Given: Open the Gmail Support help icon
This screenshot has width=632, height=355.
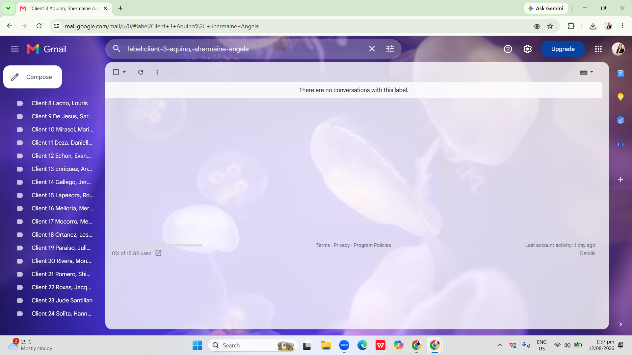Looking at the screenshot, I should [508, 49].
